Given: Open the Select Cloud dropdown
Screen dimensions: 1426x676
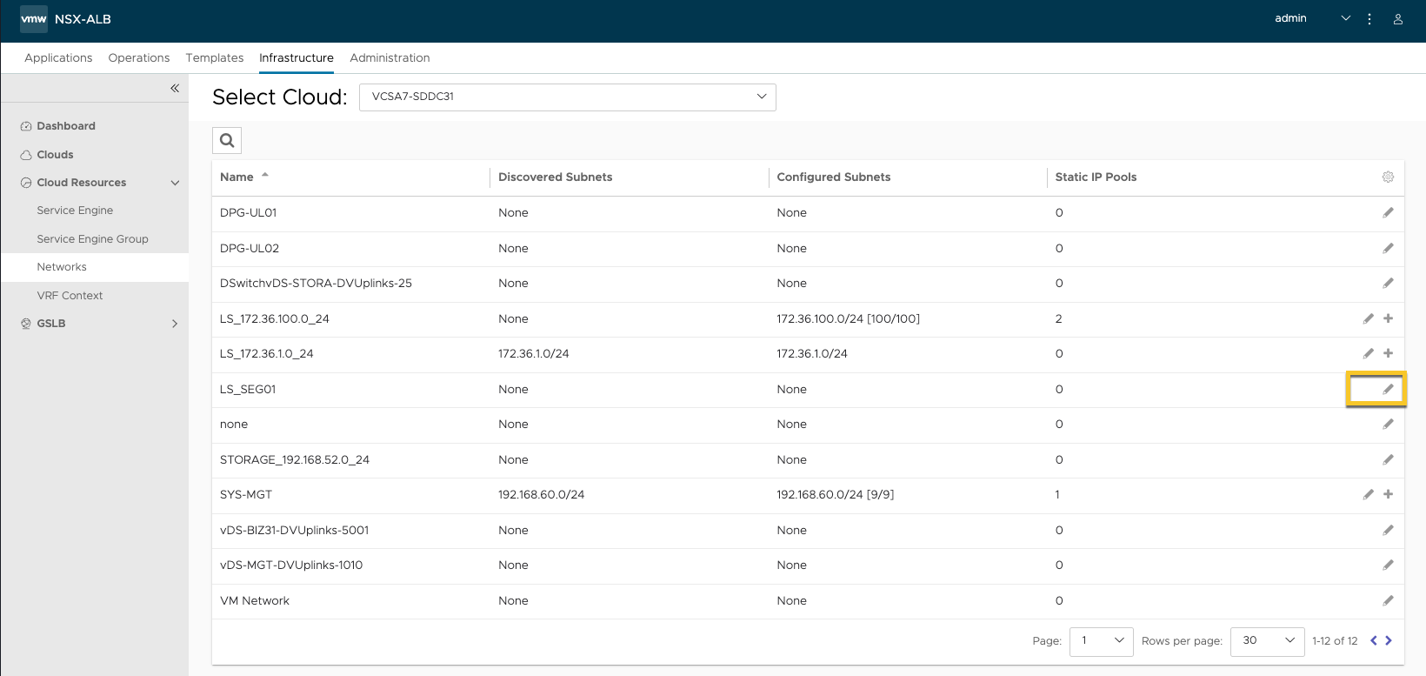Looking at the screenshot, I should tap(568, 97).
